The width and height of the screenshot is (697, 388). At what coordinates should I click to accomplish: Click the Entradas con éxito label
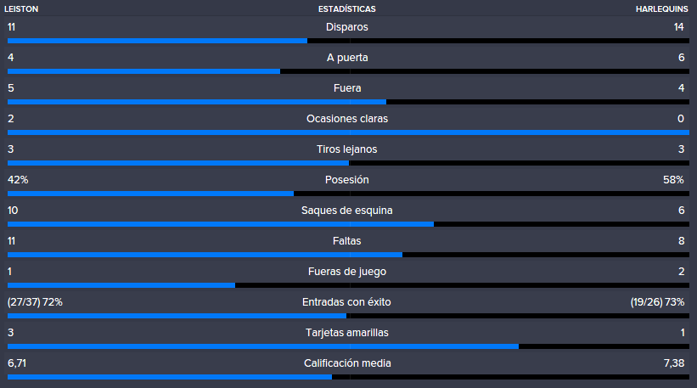point(346,302)
